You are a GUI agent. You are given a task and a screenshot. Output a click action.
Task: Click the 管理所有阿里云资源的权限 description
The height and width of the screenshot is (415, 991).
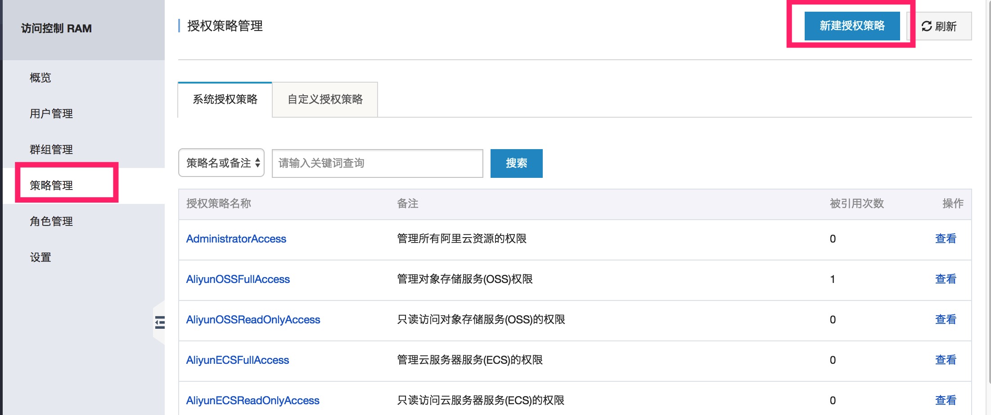(x=462, y=238)
